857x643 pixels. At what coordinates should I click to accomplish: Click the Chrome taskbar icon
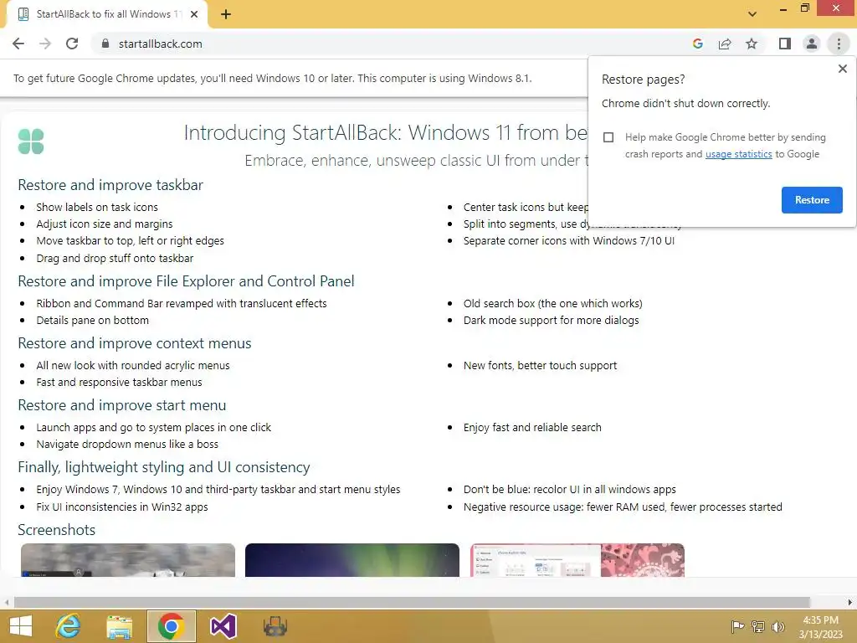click(171, 626)
